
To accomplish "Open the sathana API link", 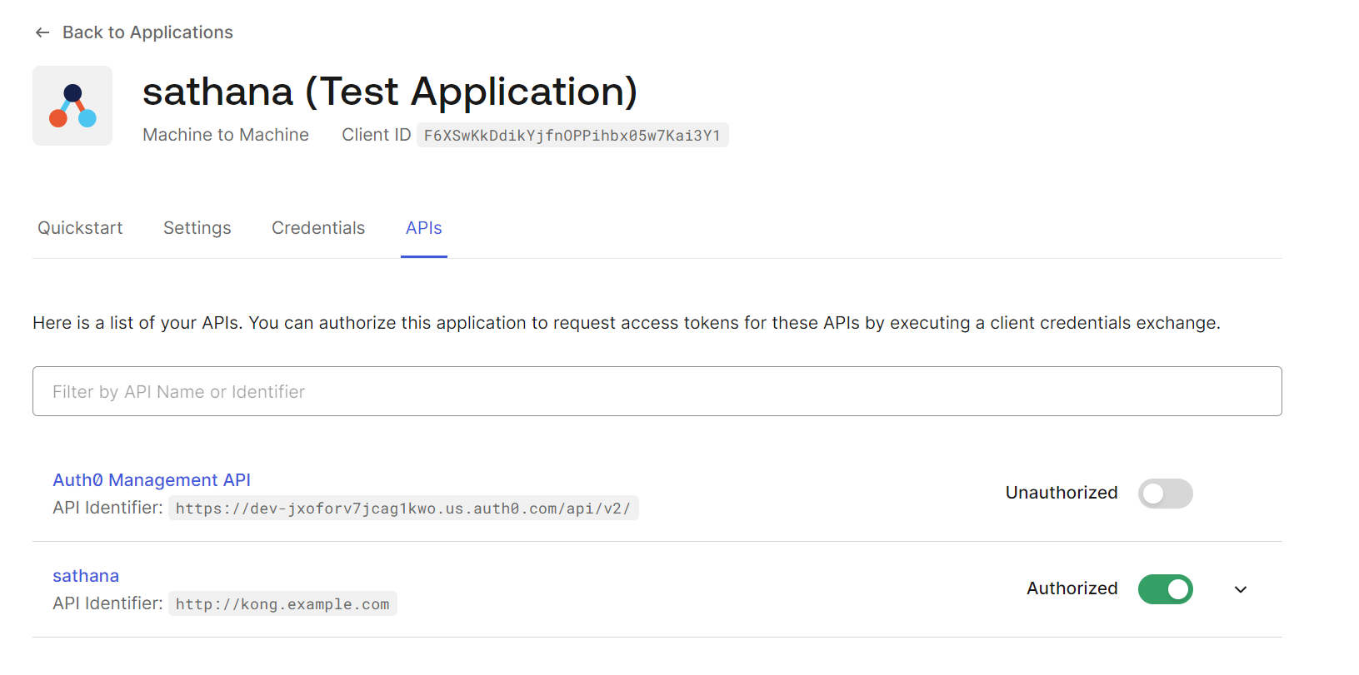I will tap(86, 576).
